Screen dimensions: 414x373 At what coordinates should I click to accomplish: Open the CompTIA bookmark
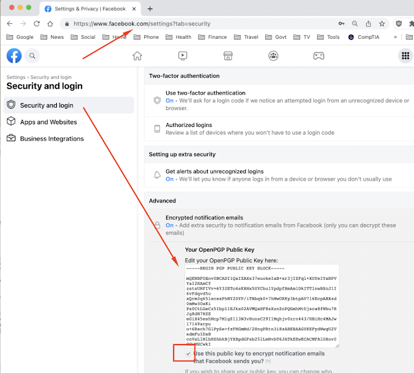pos(364,37)
